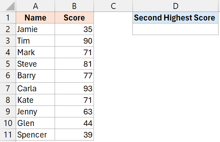Select column A header

[35, 6]
